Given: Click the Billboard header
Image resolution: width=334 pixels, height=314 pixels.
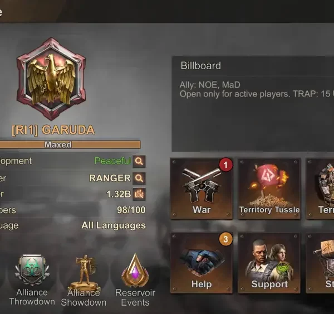Looking at the screenshot, I should pos(200,66).
